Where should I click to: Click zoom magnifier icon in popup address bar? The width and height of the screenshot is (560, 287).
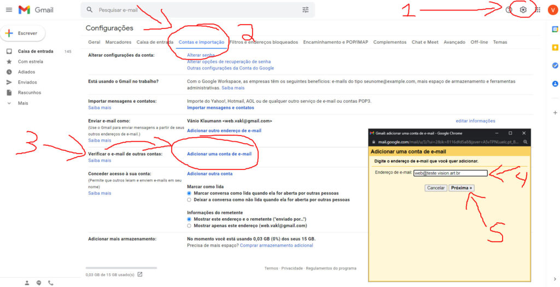click(526, 142)
